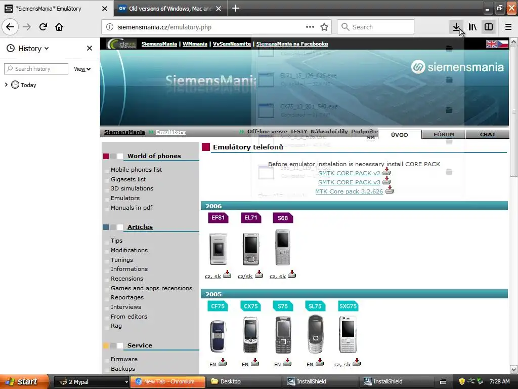The height and width of the screenshot is (389, 518).
Task: Select the CHAT site tab
Action: coord(487,134)
